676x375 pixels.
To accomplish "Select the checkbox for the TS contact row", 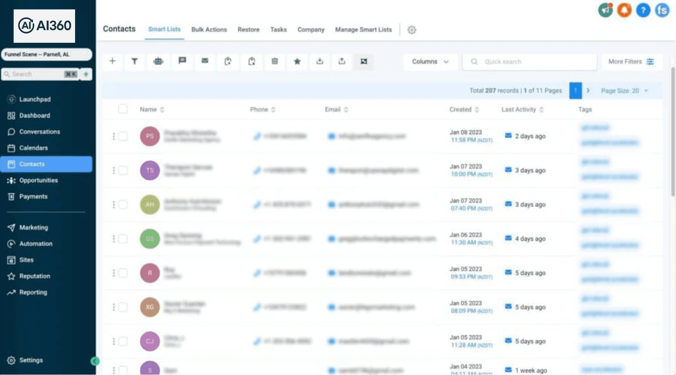I will point(123,170).
